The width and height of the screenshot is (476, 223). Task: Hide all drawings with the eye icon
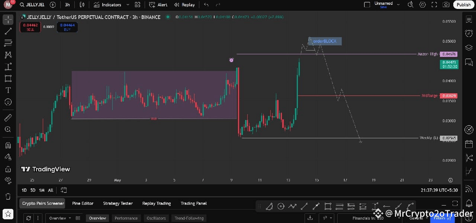pyautogui.click(x=8, y=181)
